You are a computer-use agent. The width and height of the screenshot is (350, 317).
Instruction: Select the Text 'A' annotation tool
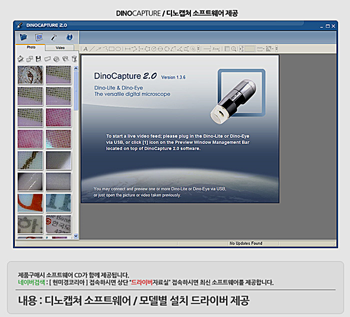85,49
